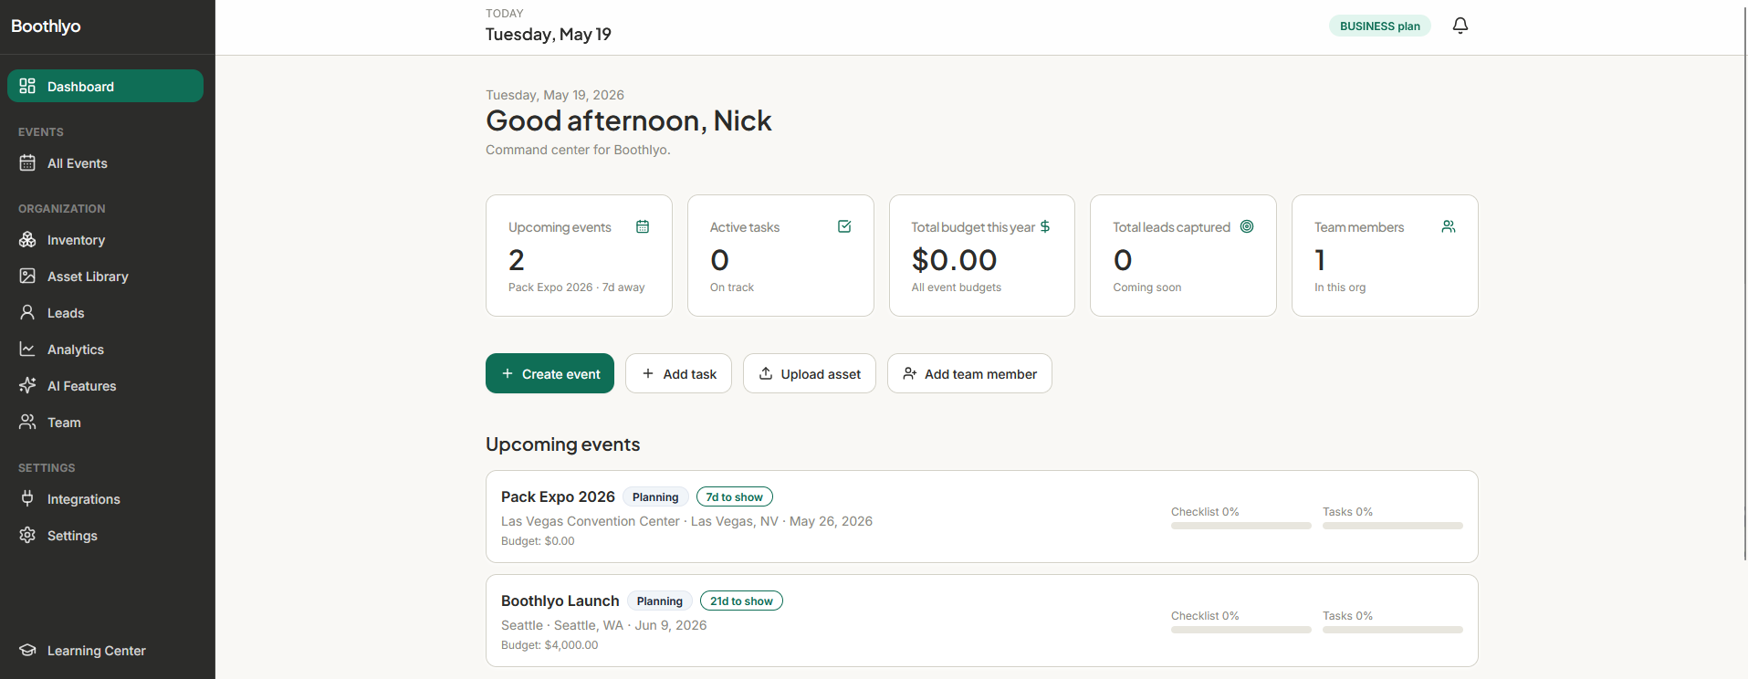Viewport: 1748px width, 679px height.
Task: Click the Create event button
Action: click(550, 373)
